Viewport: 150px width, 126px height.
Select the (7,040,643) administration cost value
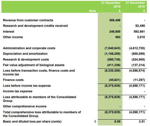(113, 48)
